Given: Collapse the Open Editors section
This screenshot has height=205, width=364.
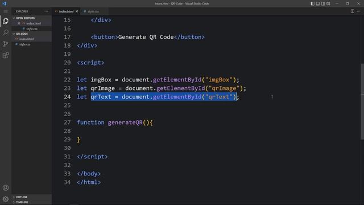Looking at the screenshot, I should click(x=25, y=18).
